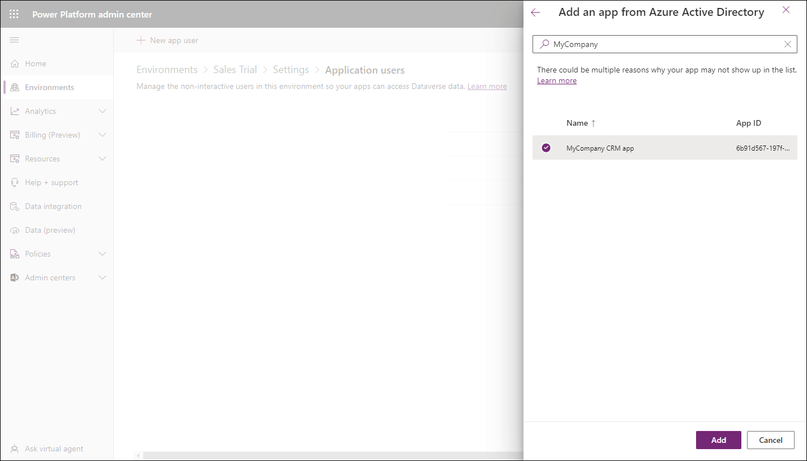Go to Environments breadcrumb
The height and width of the screenshot is (461, 807).
click(167, 70)
